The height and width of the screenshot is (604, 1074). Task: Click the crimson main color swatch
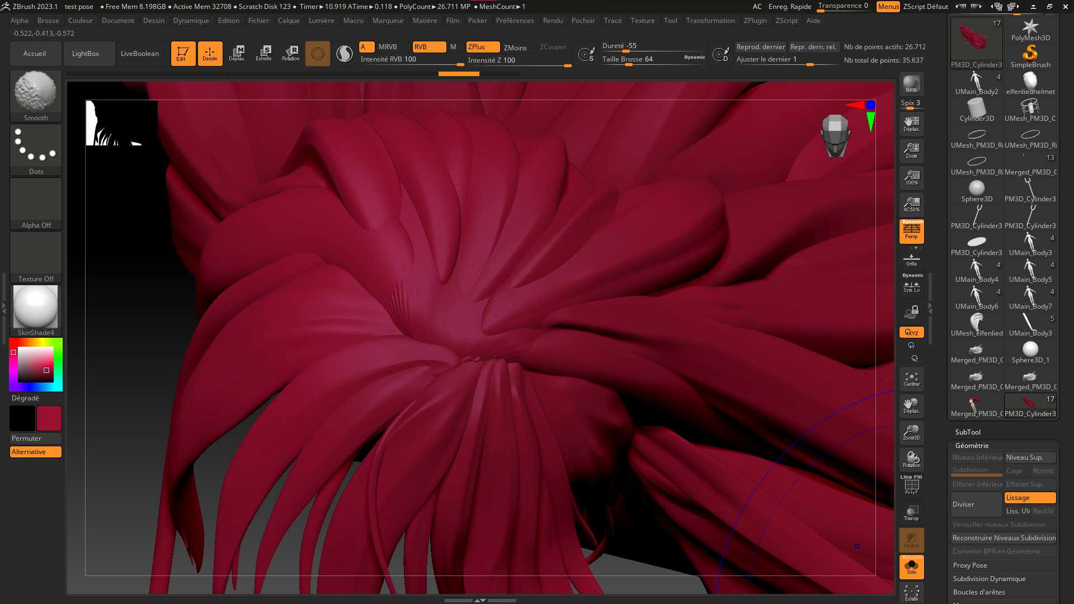49,418
